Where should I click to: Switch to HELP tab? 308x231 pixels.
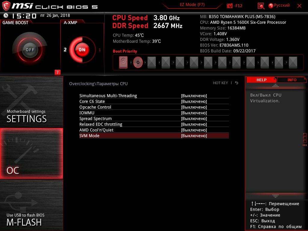pyautogui.click(x=261, y=80)
